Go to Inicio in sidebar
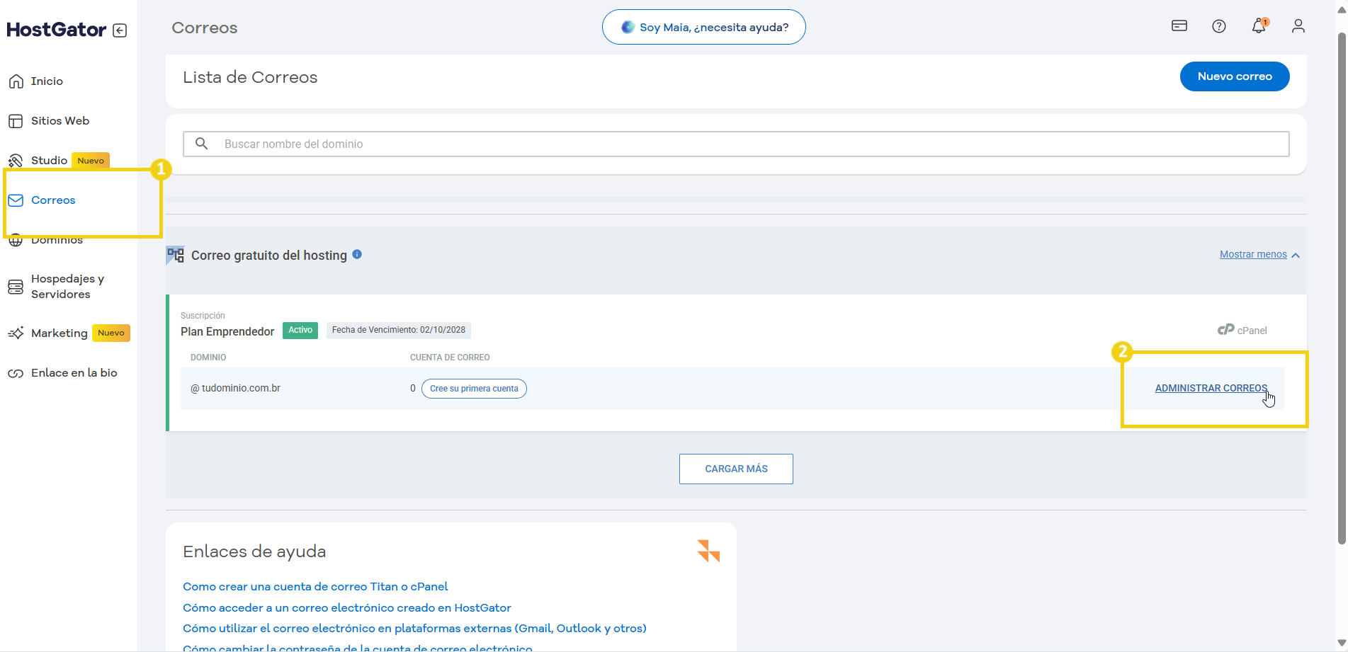Screen dimensions: 1348x652 47,81
